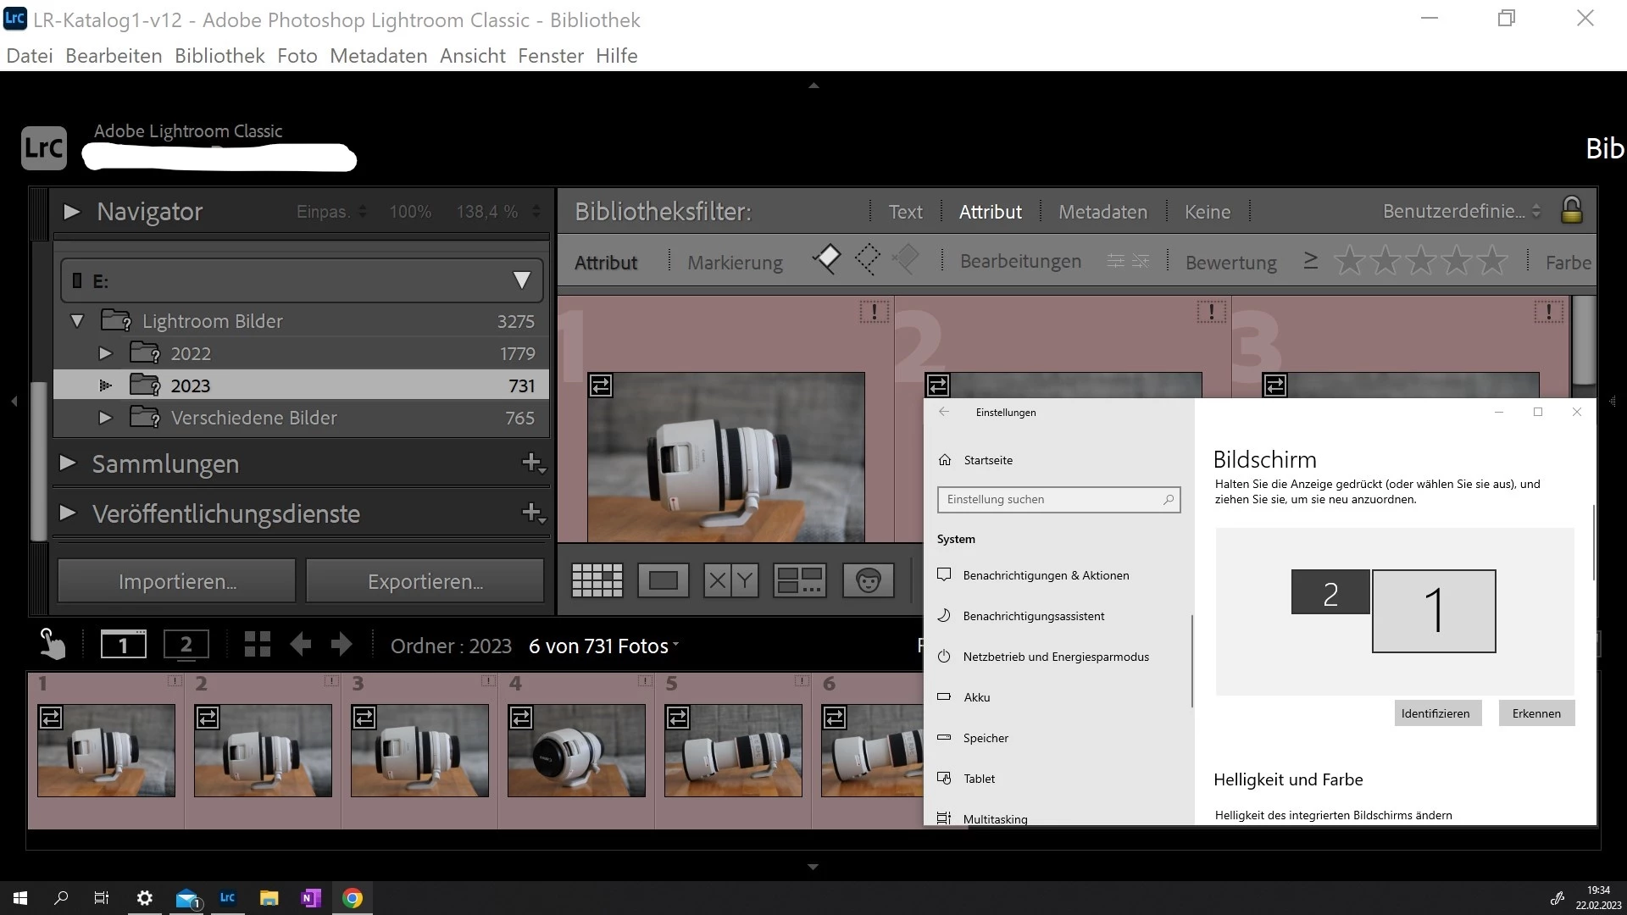Go forward with right arrow in filmstrip bar
Screen dimensions: 1627x915
tap(342, 646)
